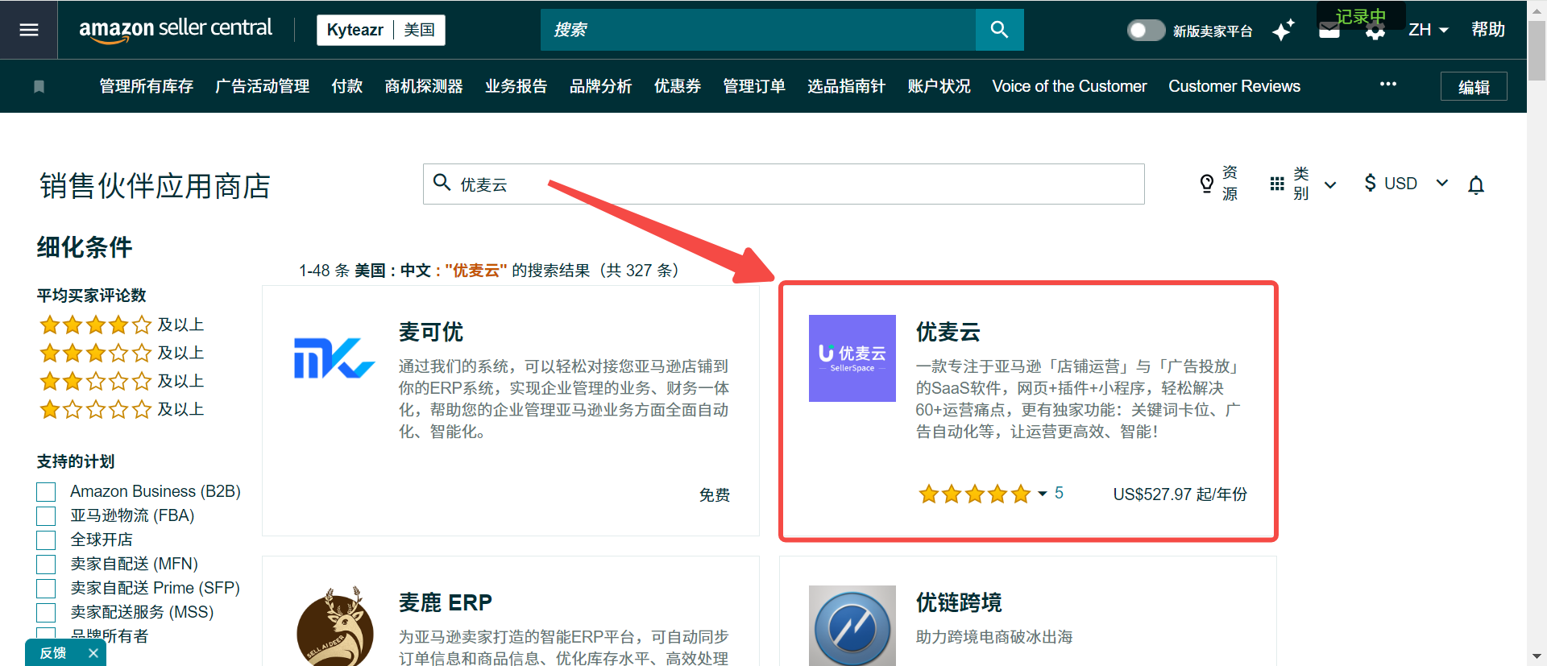Viewport: 1547px width, 666px height.
Task: Check the Amazon Business (B2B) checkbox
Action: click(47, 492)
